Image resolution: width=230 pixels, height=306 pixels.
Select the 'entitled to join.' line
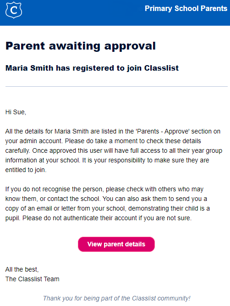click(26, 170)
